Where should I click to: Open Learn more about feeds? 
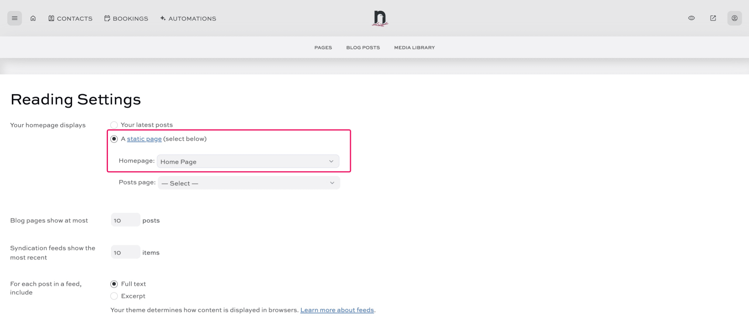(337, 310)
